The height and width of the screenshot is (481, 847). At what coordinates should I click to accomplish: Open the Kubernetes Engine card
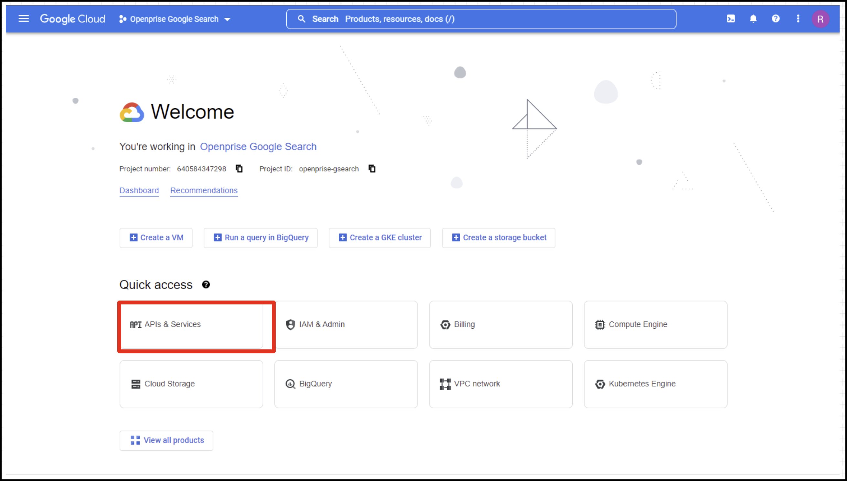tap(656, 384)
